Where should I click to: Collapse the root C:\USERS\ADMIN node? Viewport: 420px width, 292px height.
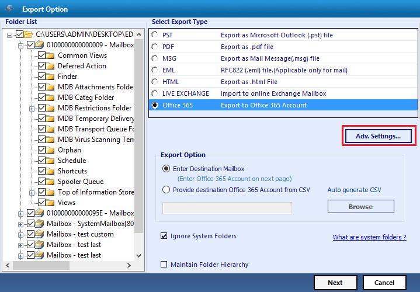(10, 35)
